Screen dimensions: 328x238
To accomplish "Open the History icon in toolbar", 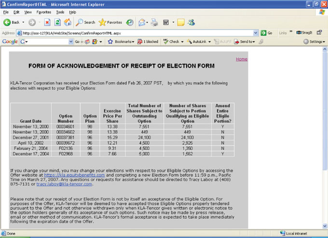I will pyautogui.click(x=130, y=22).
